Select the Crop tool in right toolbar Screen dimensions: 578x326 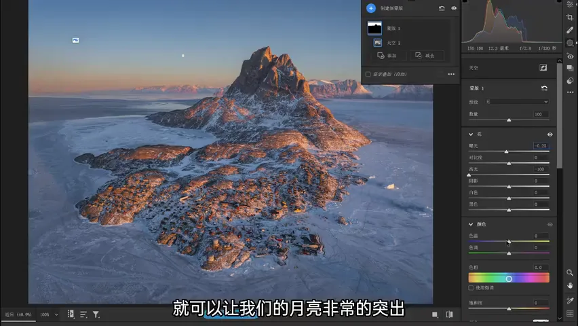click(x=570, y=17)
